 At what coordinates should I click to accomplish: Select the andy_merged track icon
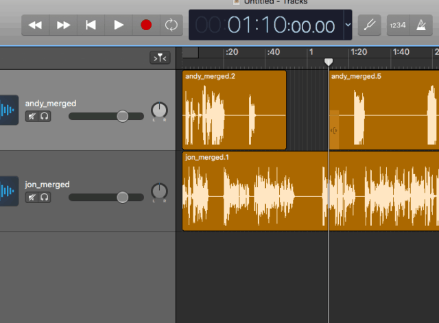point(9,110)
